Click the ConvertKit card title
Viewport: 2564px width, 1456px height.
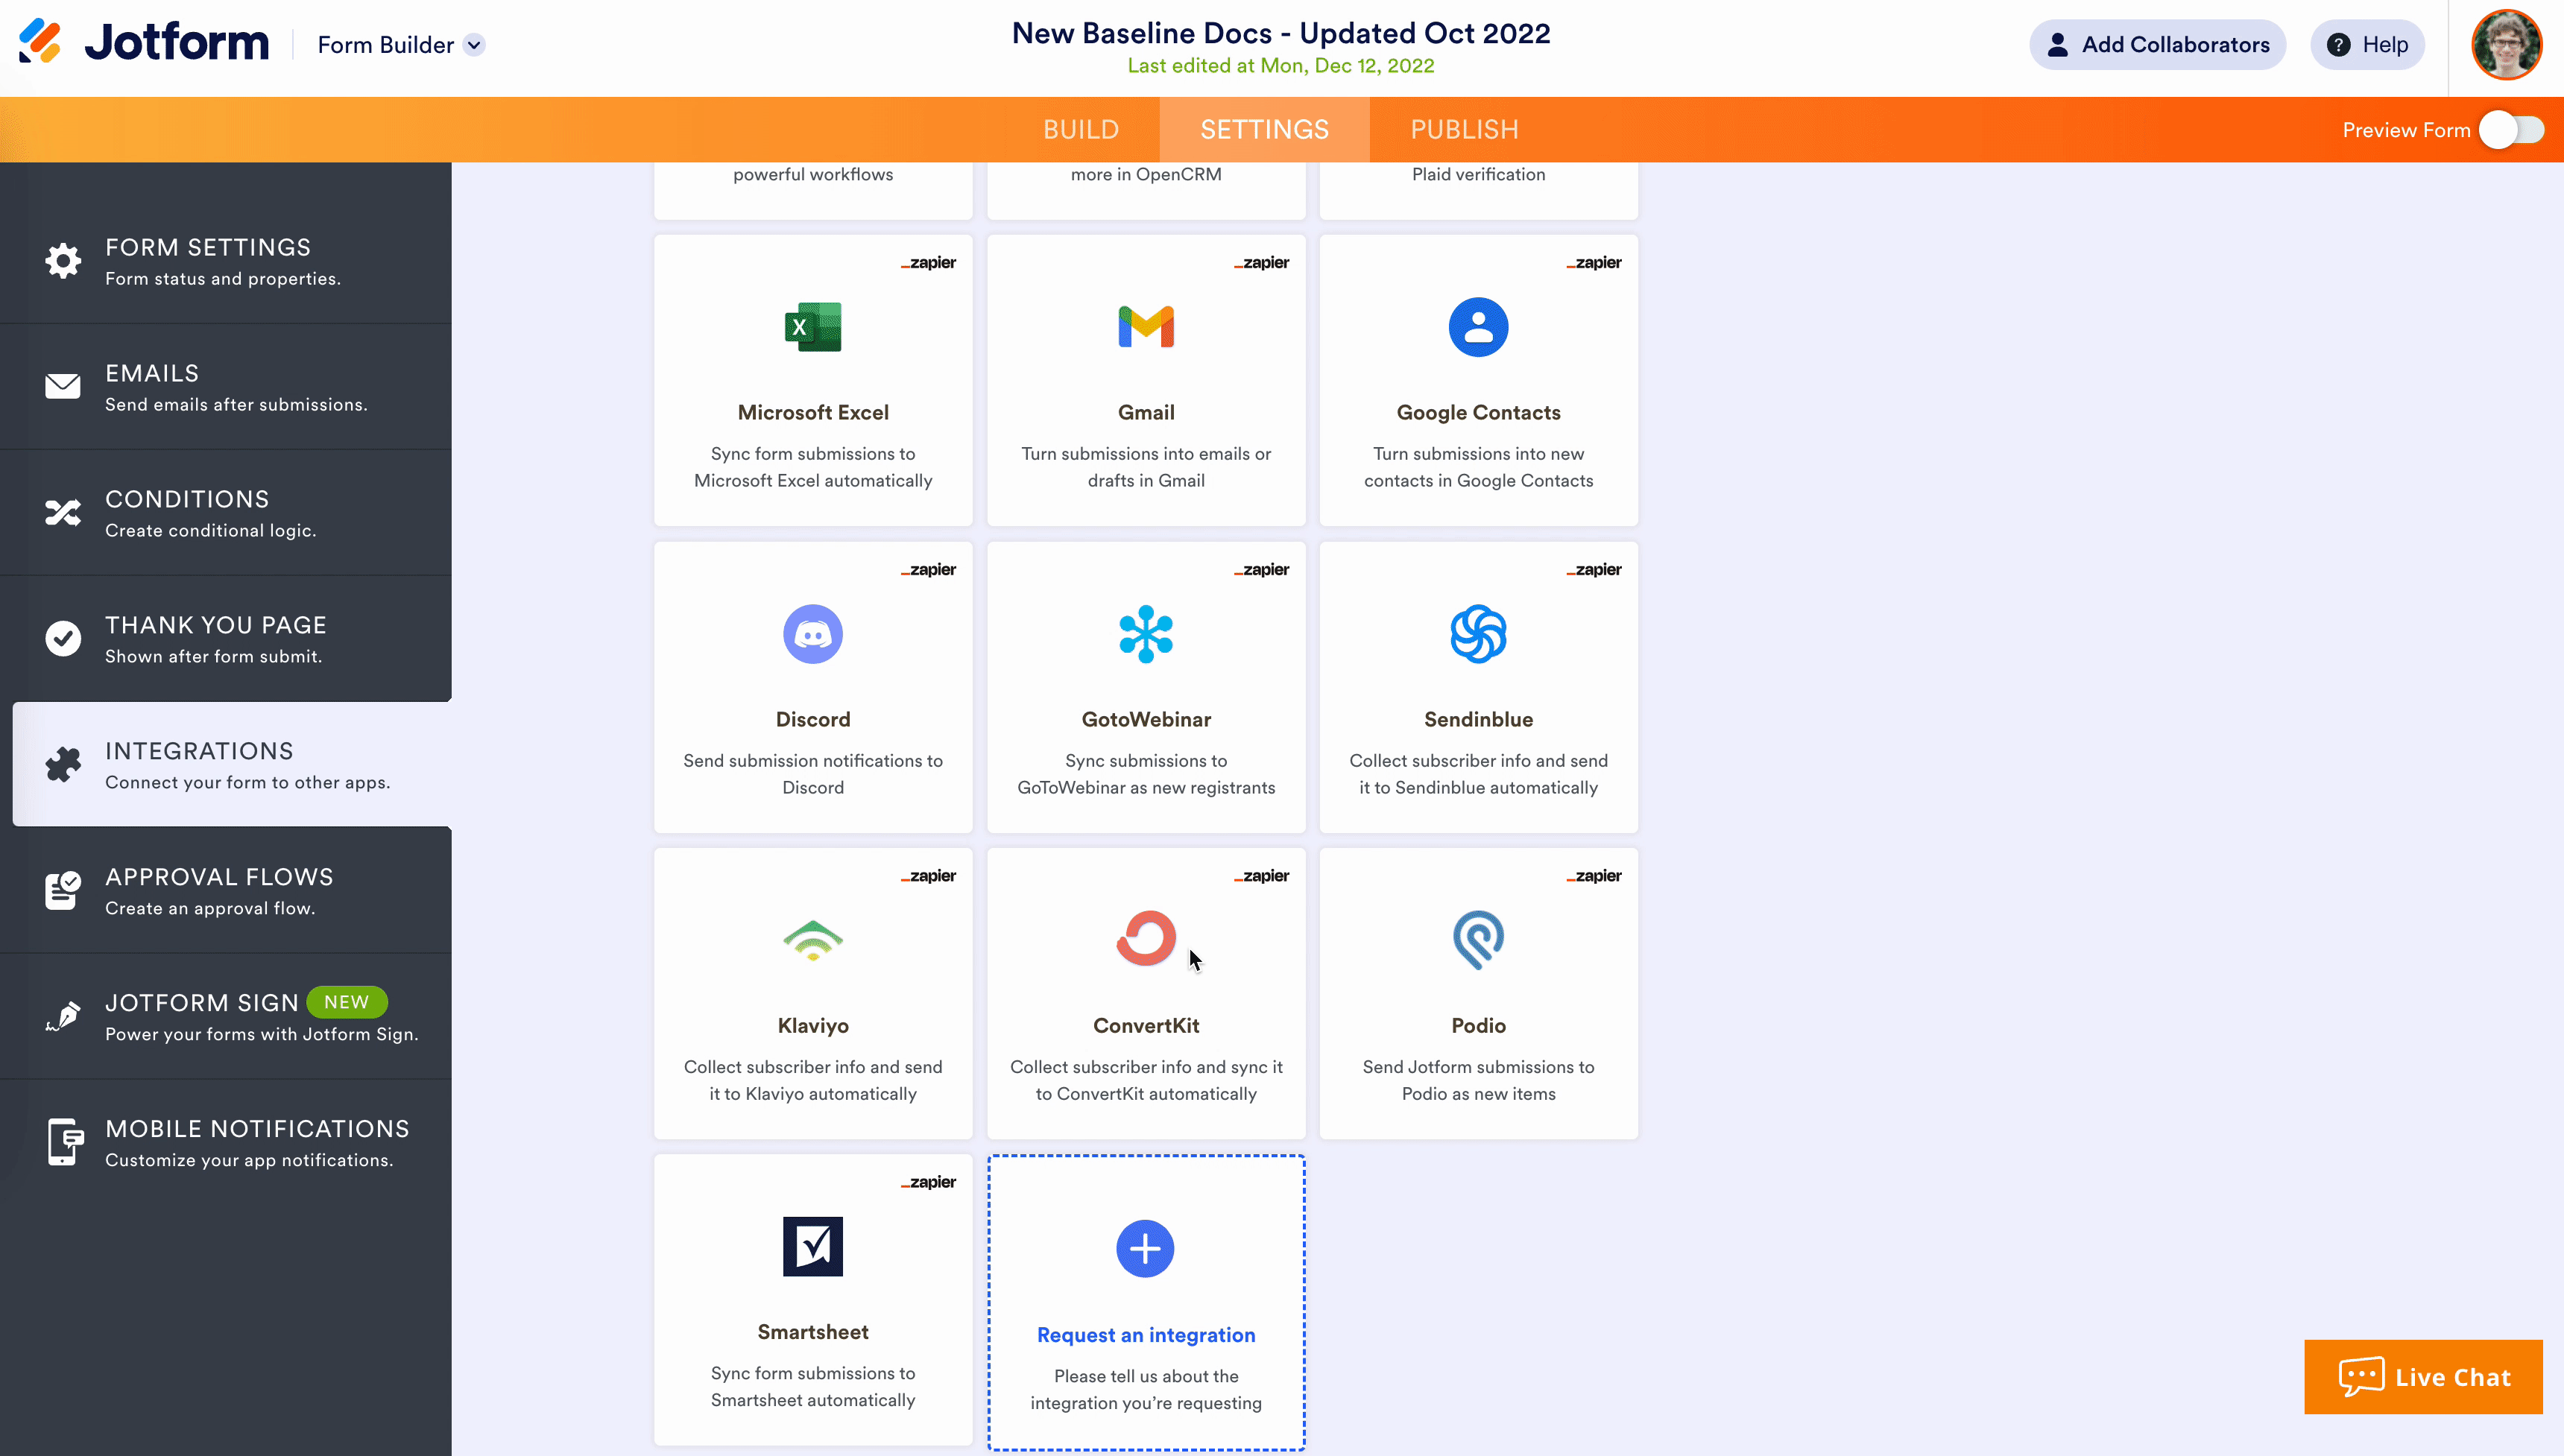[1146, 1025]
